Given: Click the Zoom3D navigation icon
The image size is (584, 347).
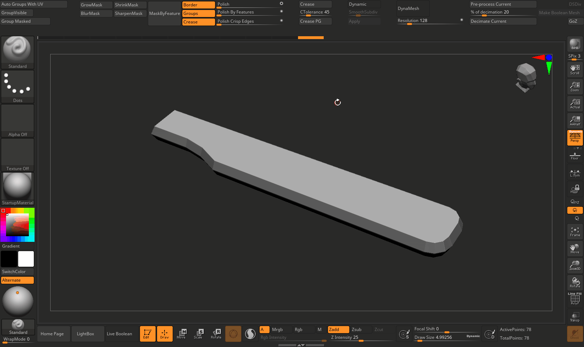Looking at the screenshot, I should (x=575, y=266).
